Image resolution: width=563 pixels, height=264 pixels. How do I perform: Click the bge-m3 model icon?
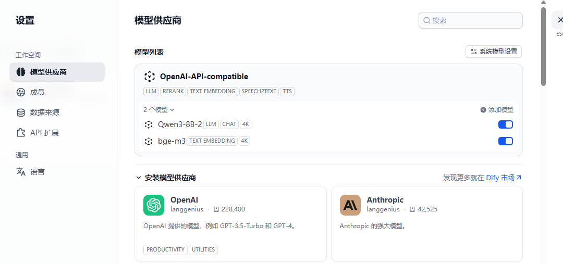pyautogui.click(x=149, y=141)
